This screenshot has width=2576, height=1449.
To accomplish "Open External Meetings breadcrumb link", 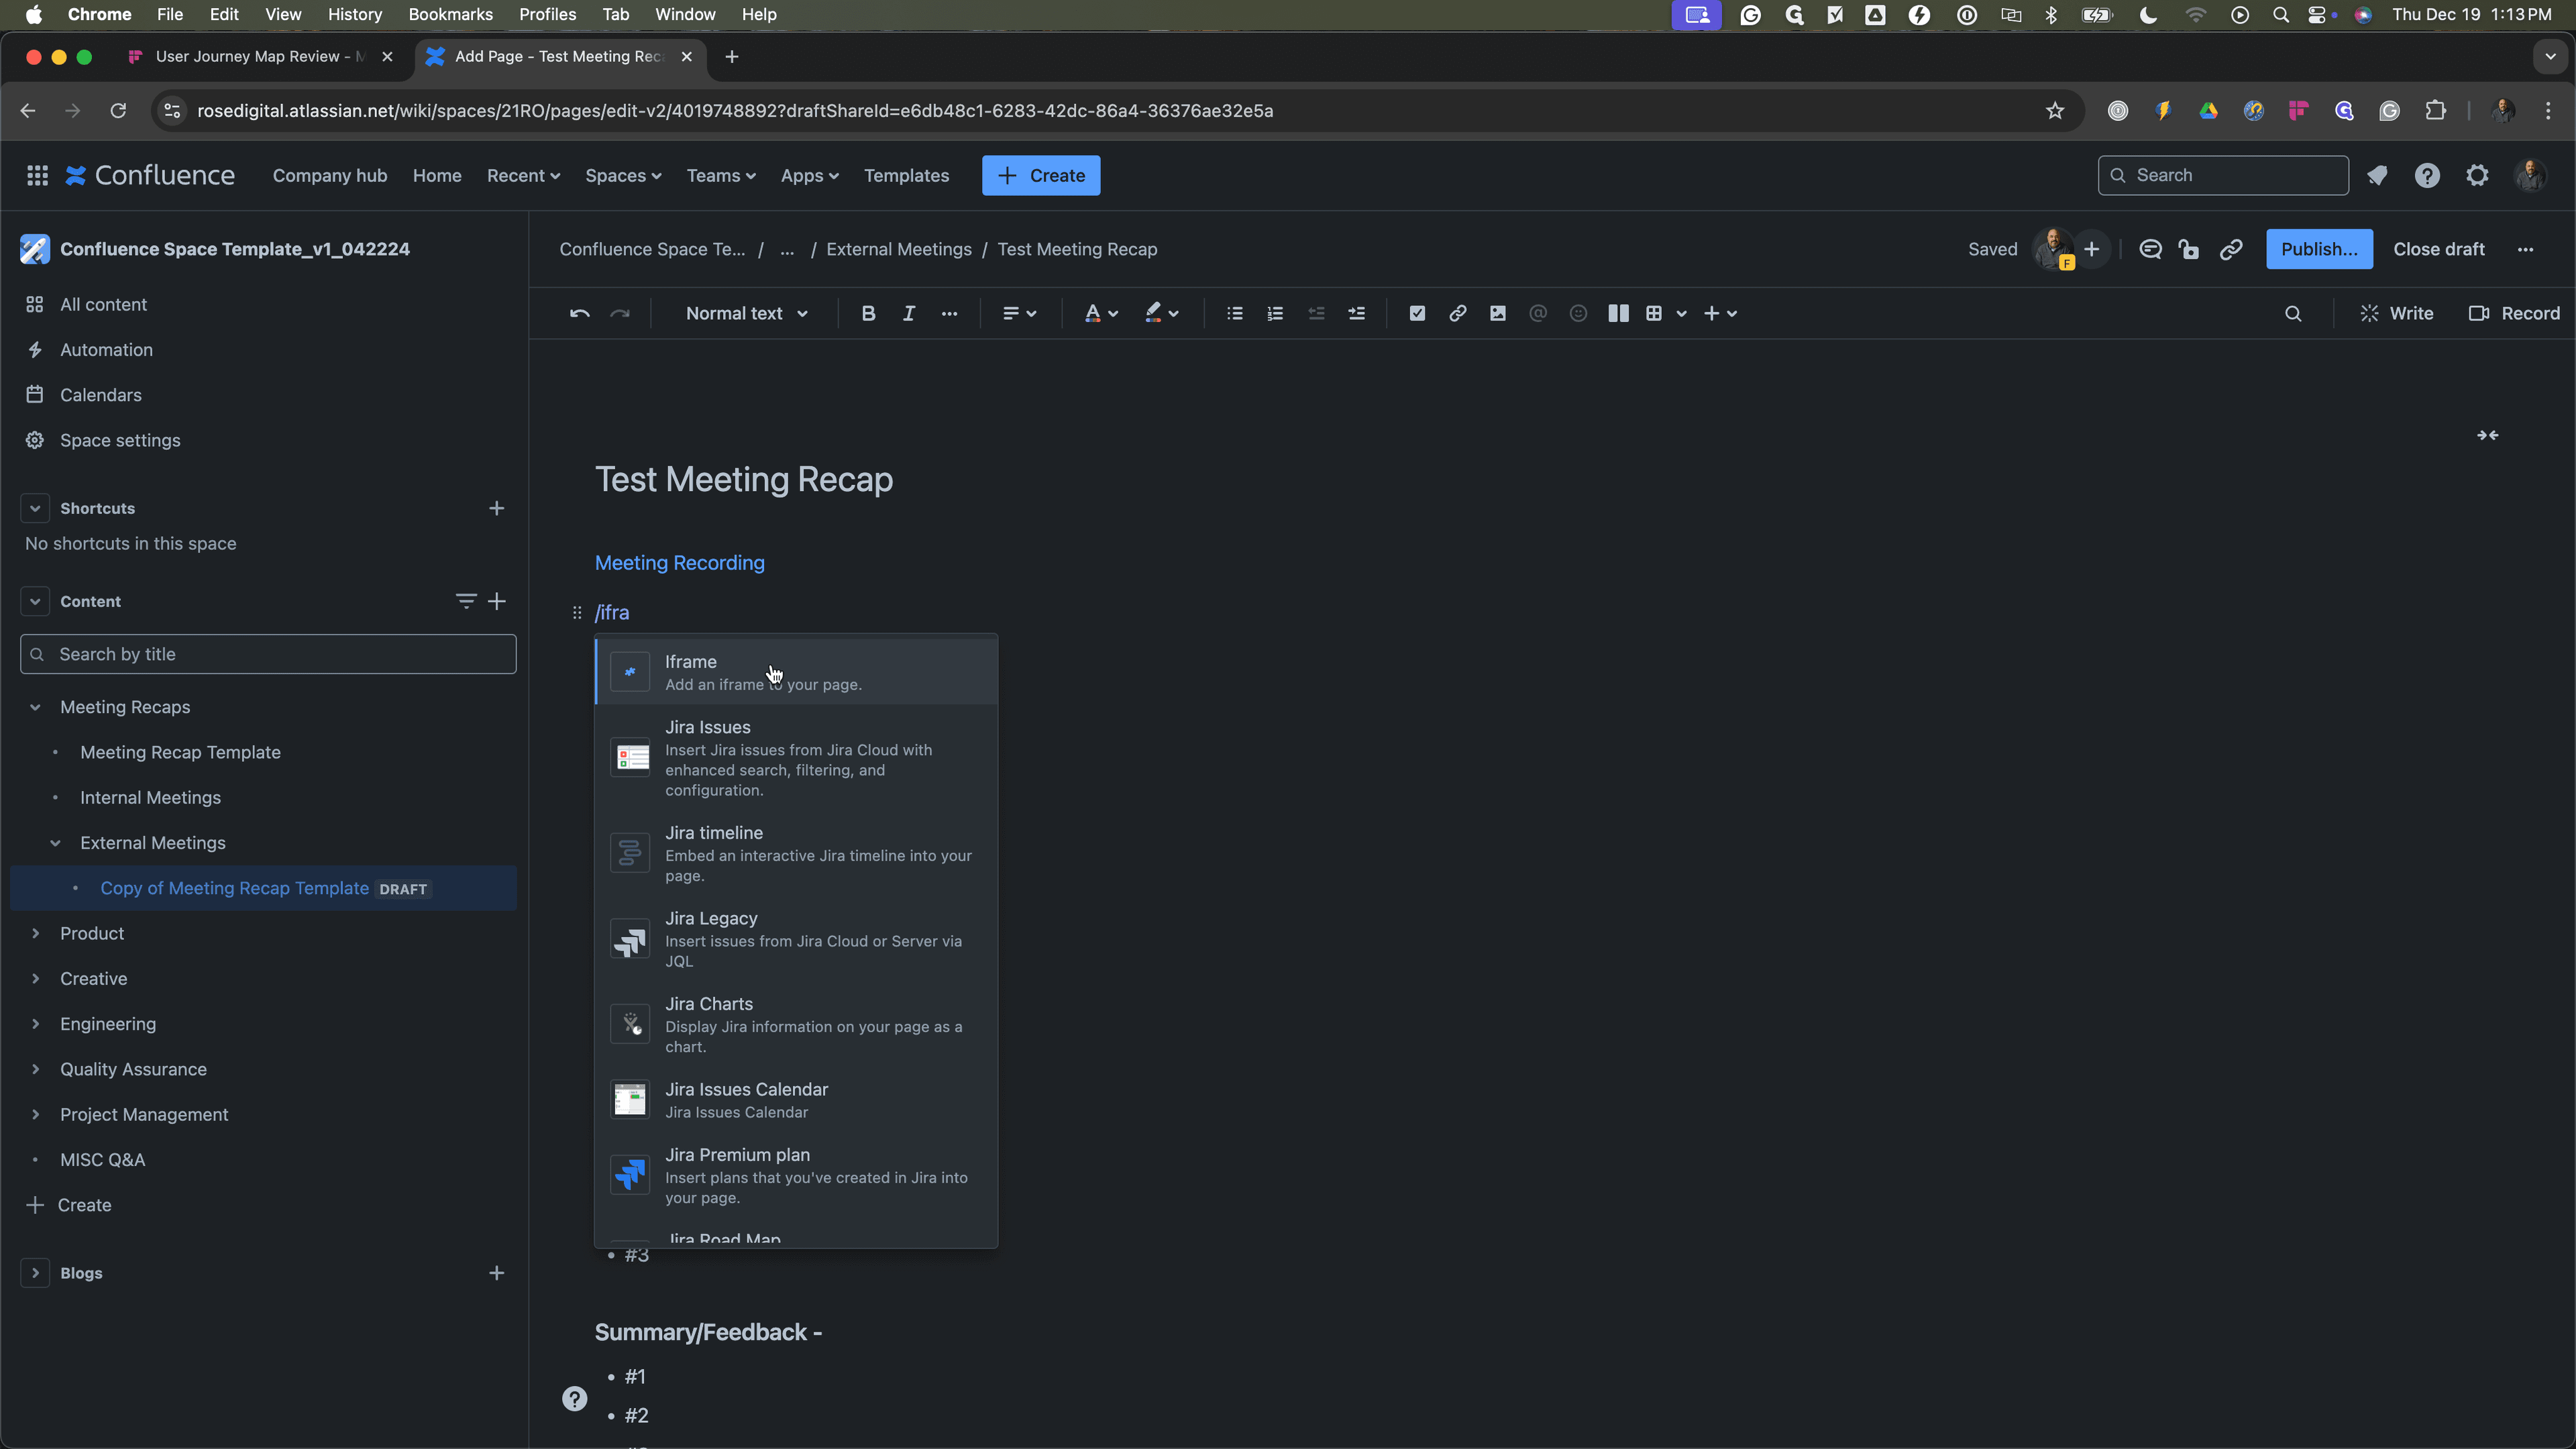I will 899,249.
